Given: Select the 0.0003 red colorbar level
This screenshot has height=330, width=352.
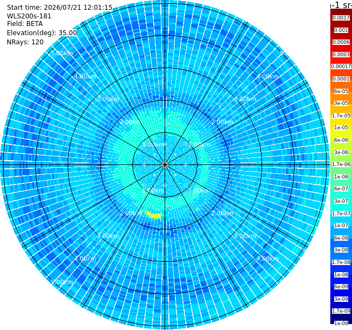Looking at the screenshot, I should coord(341,55).
